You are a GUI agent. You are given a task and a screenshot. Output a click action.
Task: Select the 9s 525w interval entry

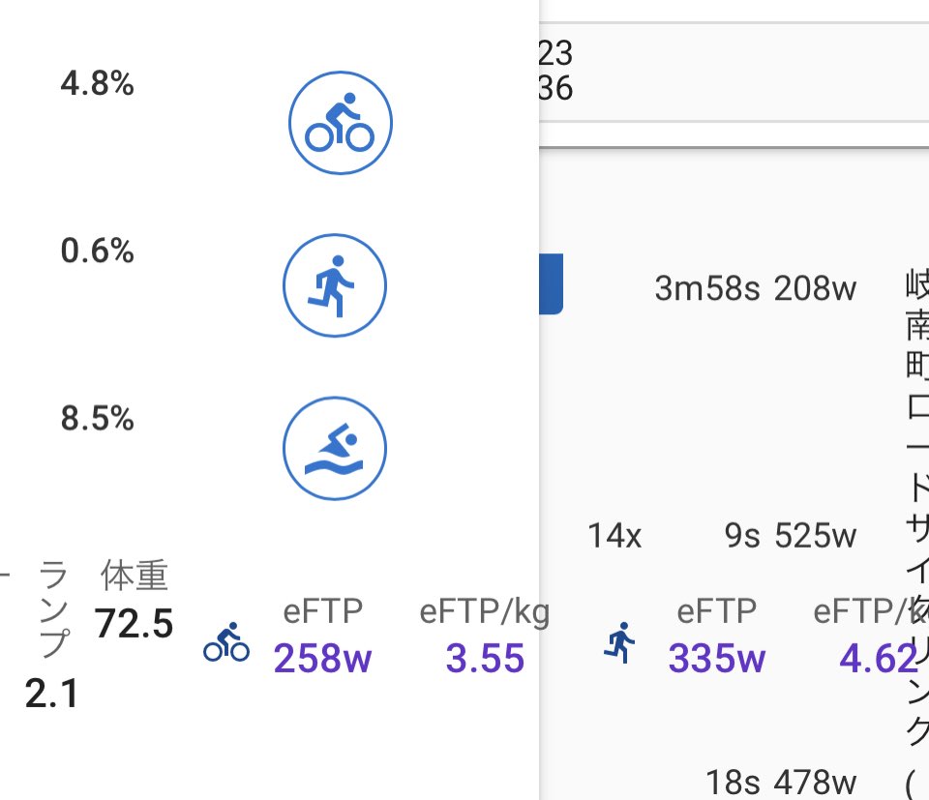(x=791, y=535)
